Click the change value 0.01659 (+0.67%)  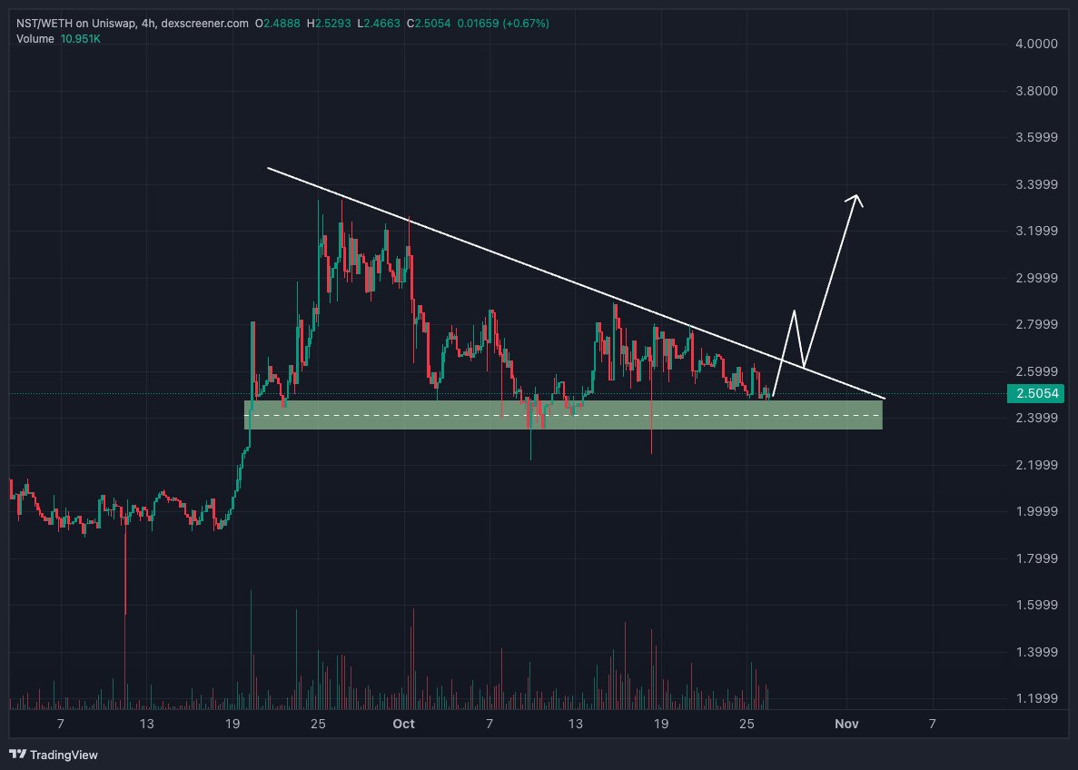coord(503,24)
